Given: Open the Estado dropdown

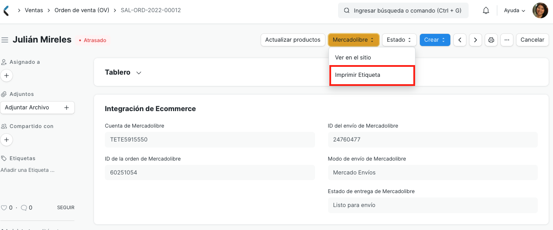Looking at the screenshot, I should 399,40.
